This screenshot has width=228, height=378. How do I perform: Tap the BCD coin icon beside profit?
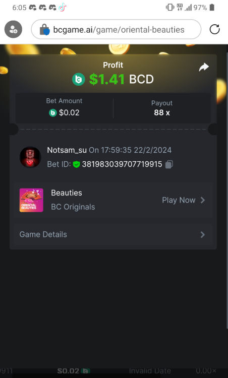pyautogui.click(x=79, y=79)
